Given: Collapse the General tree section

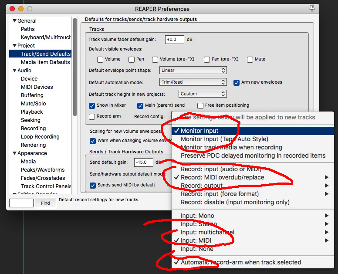Looking at the screenshot, I should pyautogui.click(x=15, y=21).
